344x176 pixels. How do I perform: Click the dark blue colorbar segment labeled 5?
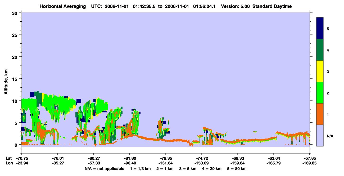(320, 28)
